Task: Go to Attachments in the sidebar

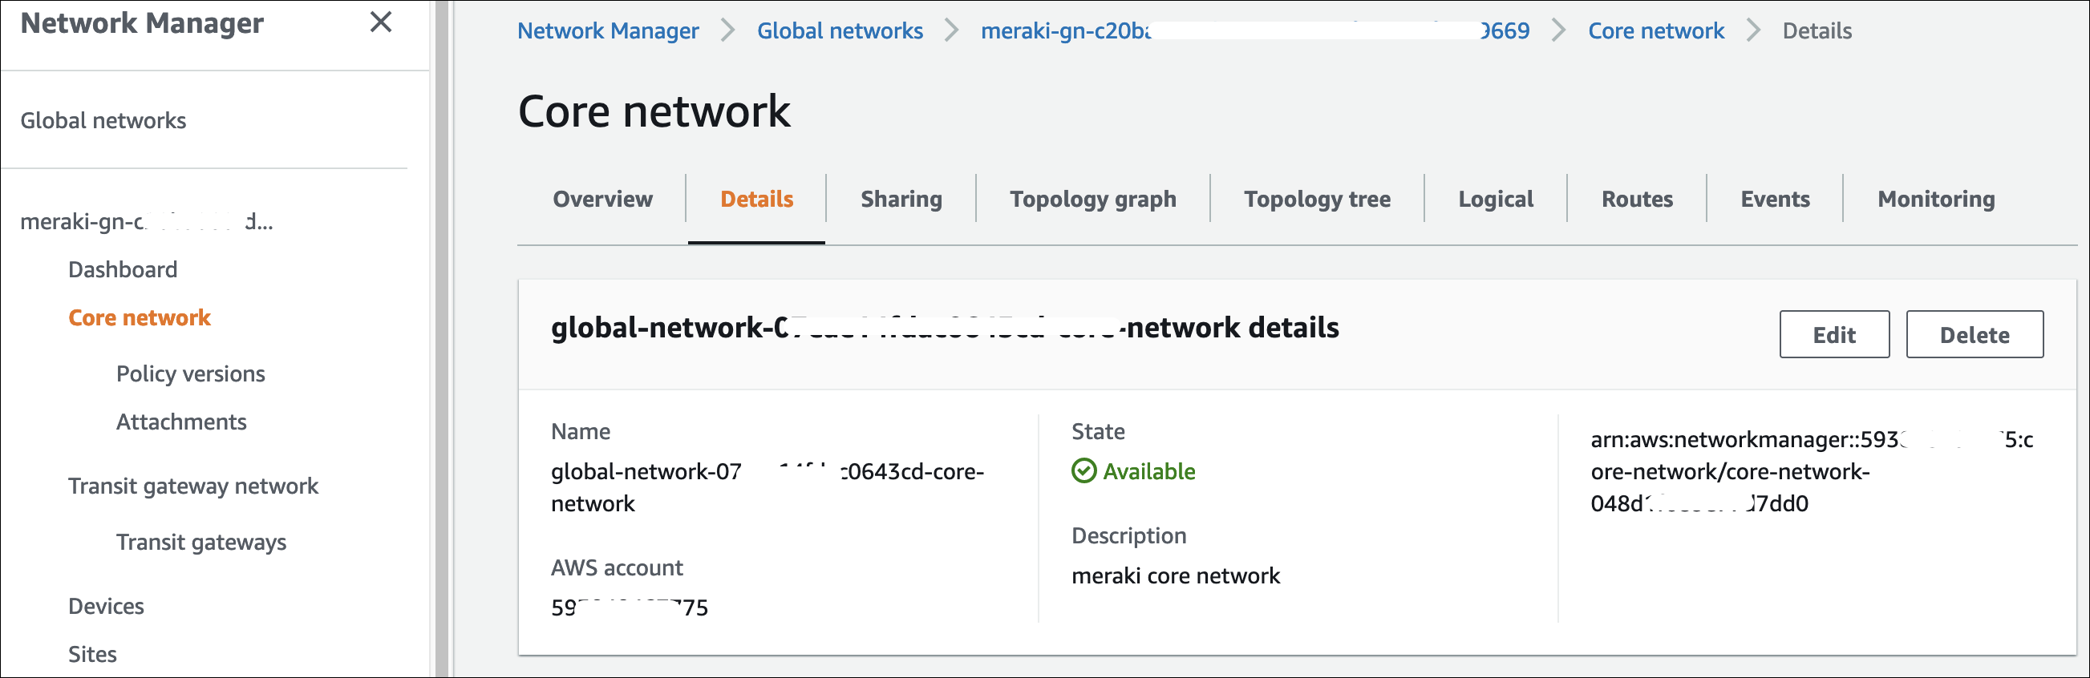Action: [x=181, y=422]
